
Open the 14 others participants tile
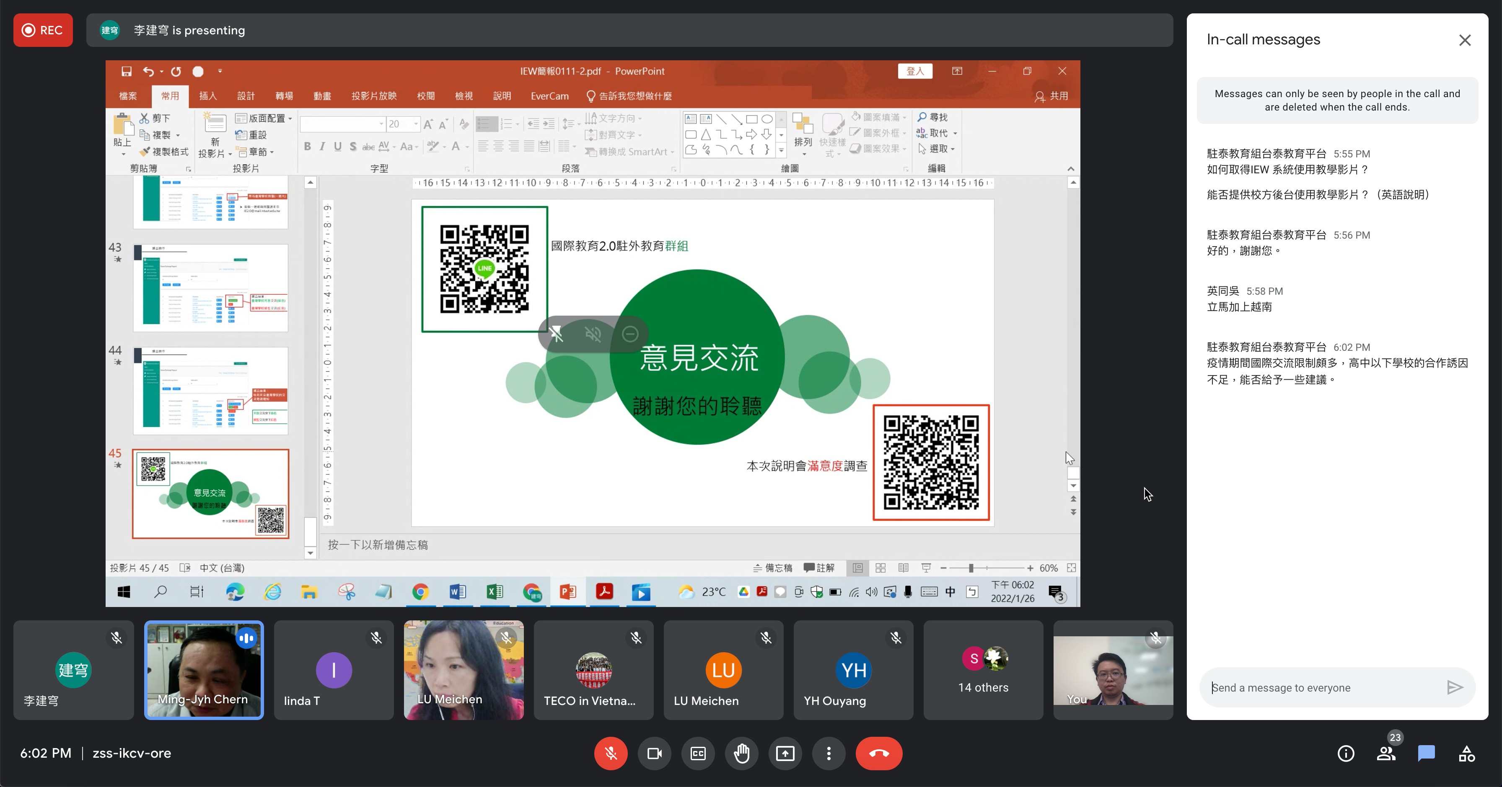pos(983,670)
